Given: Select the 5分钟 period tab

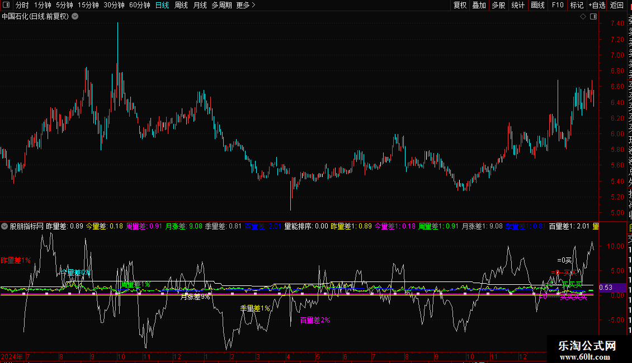Looking at the screenshot, I should pos(64,5).
